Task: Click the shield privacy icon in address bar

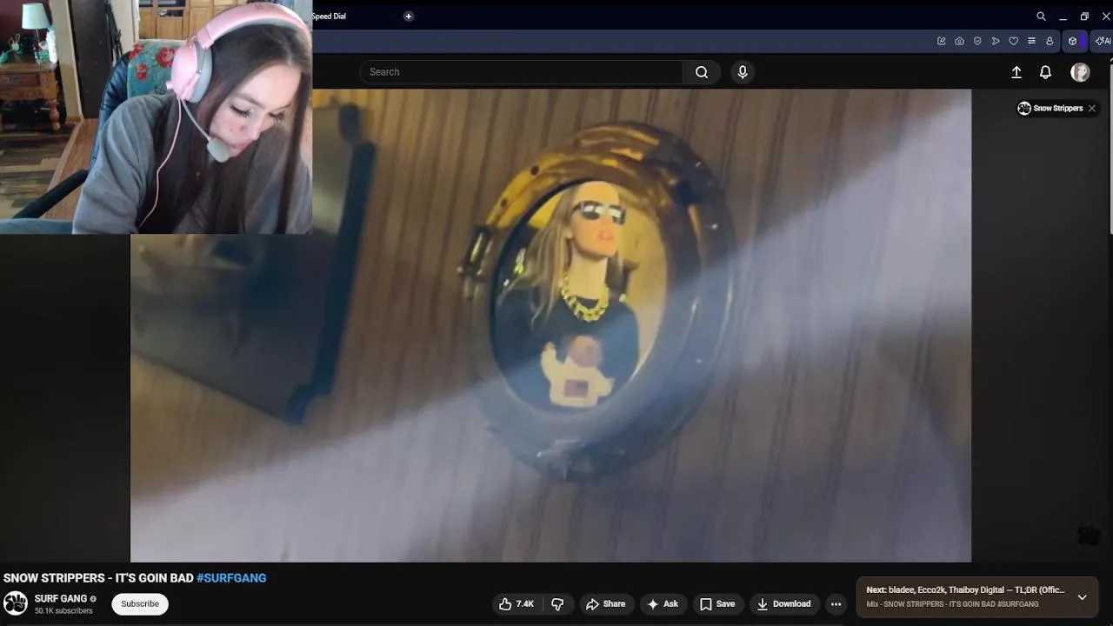Action: tap(977, 41)
